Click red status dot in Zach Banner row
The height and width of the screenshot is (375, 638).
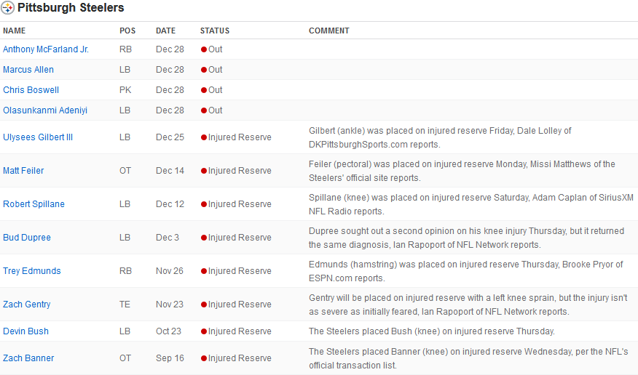click(204, 358)
